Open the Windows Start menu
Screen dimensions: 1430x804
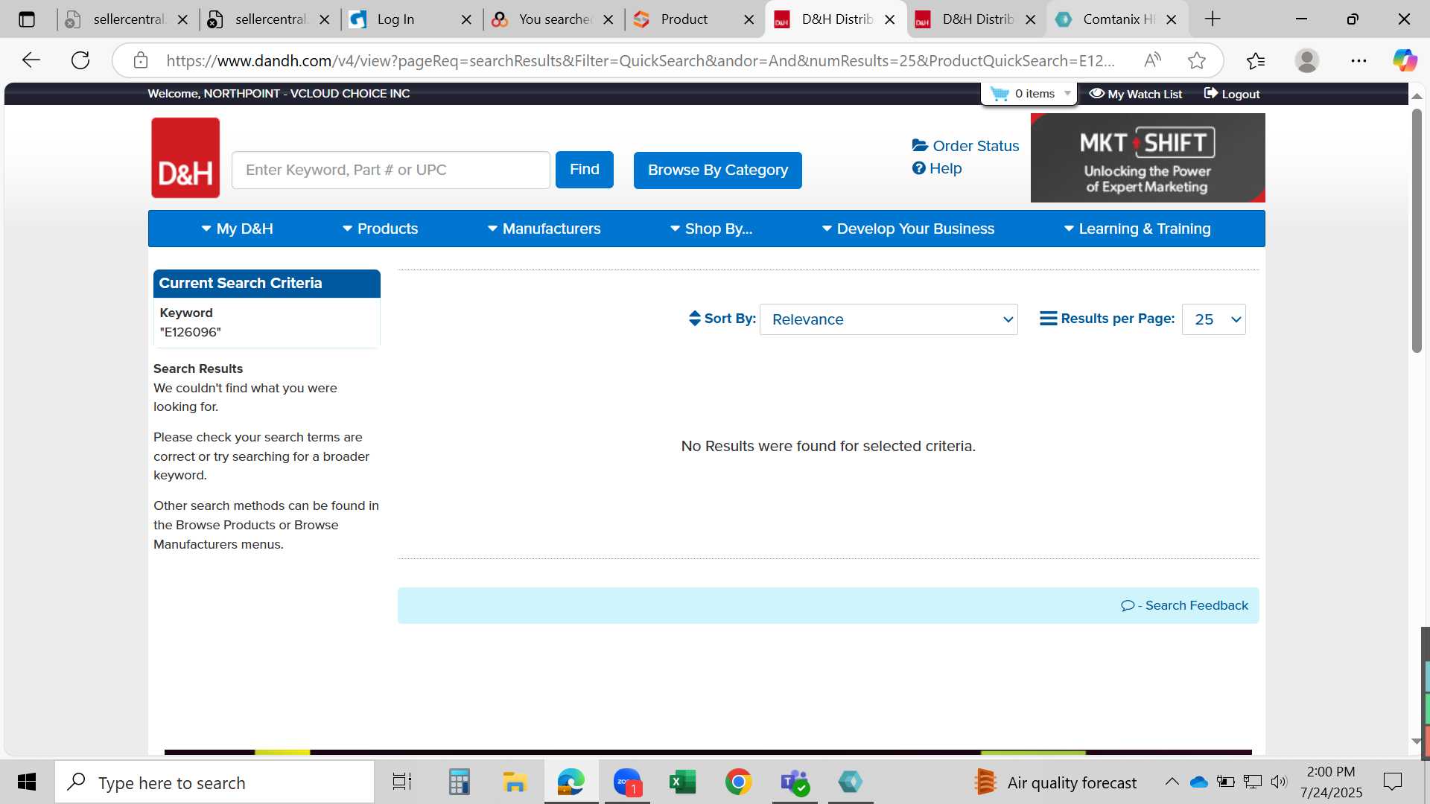[27, 782]
